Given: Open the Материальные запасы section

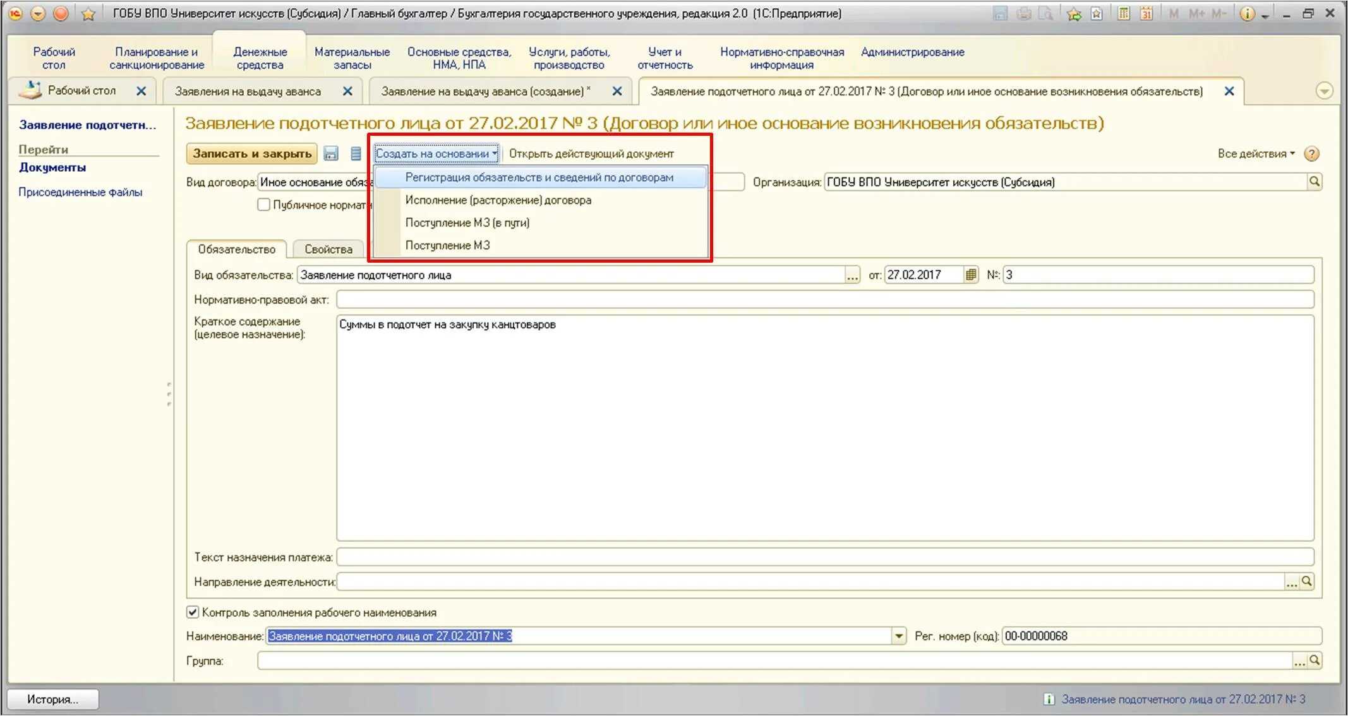Looking at the screenshot, I should (352, 58).
